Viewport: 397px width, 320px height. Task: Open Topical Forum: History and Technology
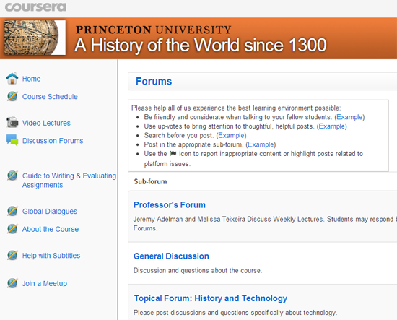tap(210, 298)
